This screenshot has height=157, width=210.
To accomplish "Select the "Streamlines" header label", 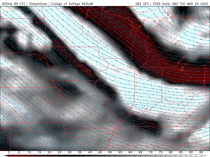I will point(38,4).
